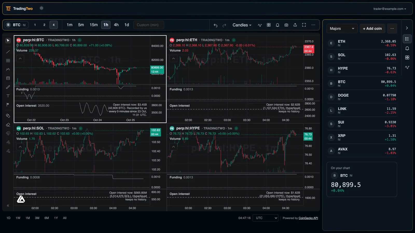Switch to the 1m timeframe
This screenshot has height=233, width=415.
pos(70,25)
